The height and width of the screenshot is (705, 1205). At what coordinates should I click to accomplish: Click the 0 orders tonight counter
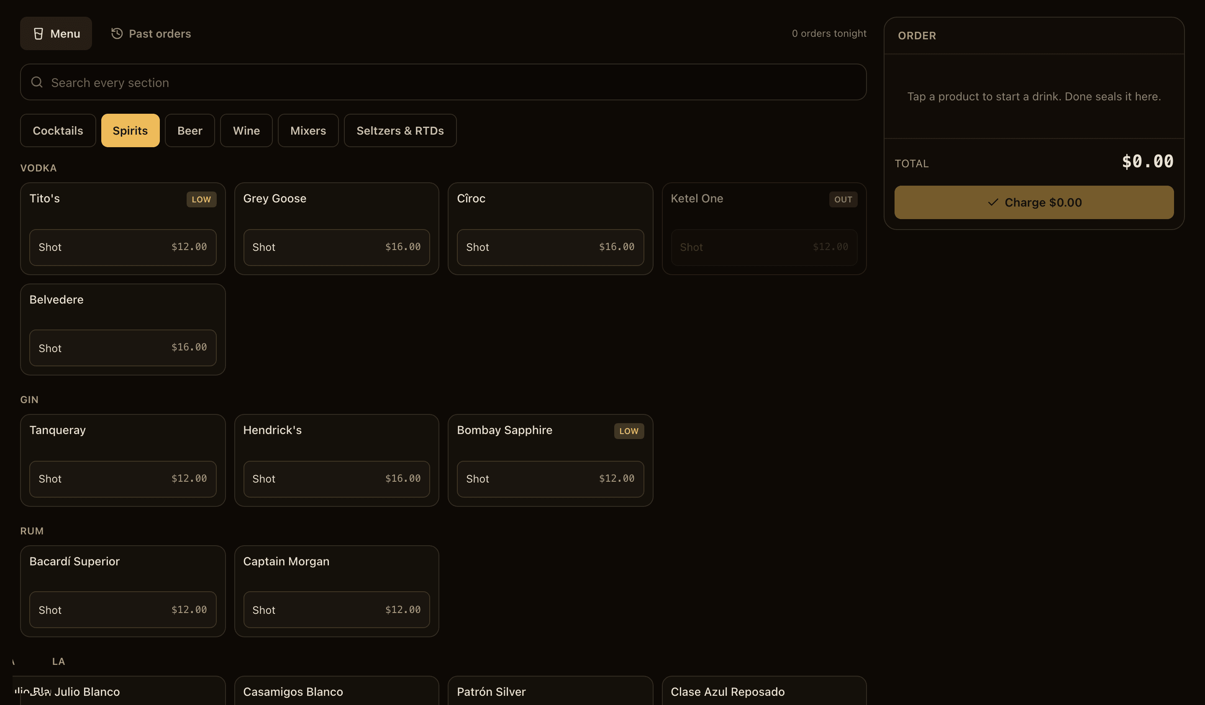click(x=829, y=33)
